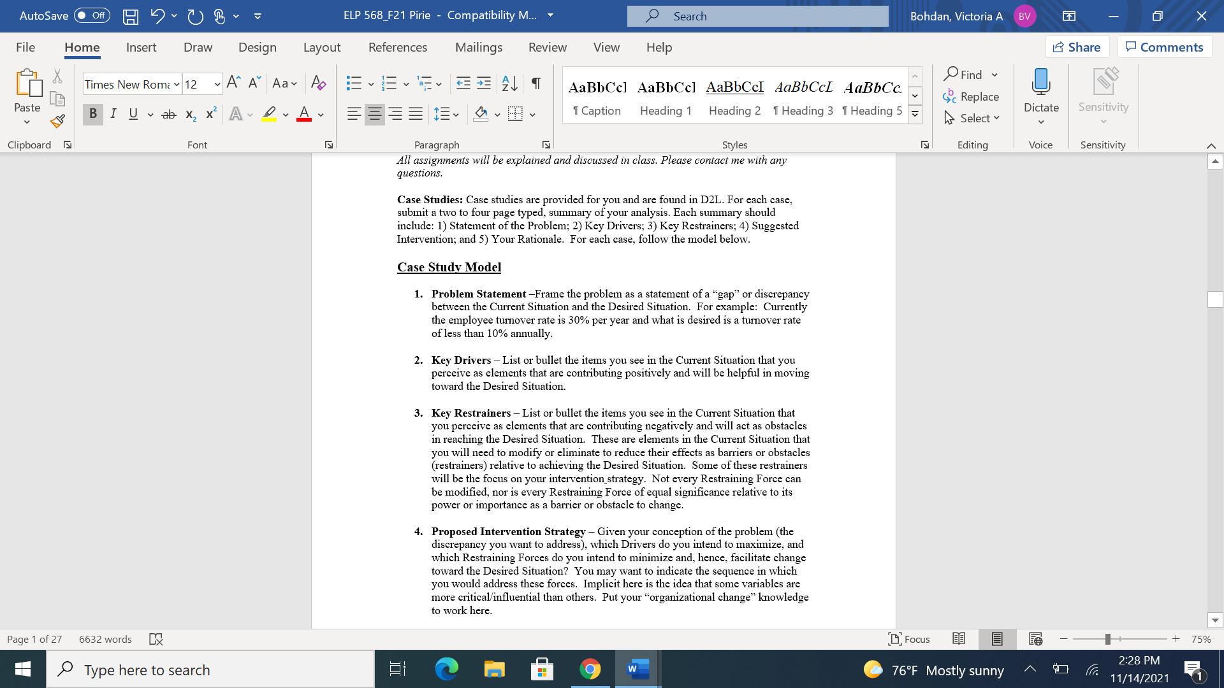Click the Windows taskbar search box
Screen dimensions: 1224x688
[x=210, y=670]
